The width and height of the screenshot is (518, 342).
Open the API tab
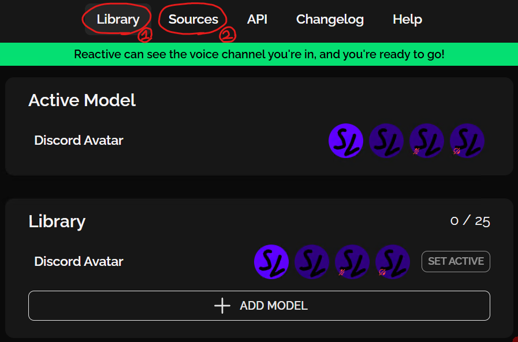257,19
